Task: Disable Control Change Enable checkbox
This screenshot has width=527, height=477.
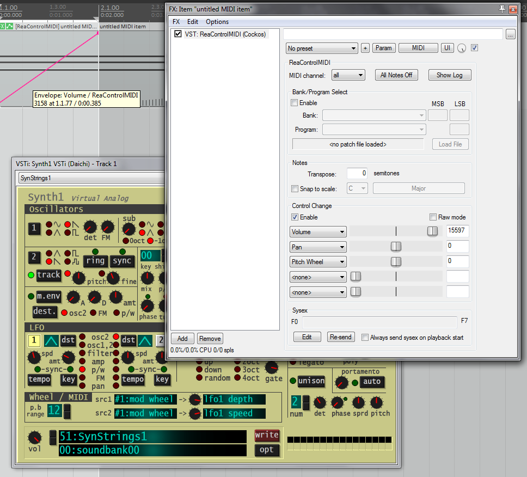Action: tap(295, 217)
